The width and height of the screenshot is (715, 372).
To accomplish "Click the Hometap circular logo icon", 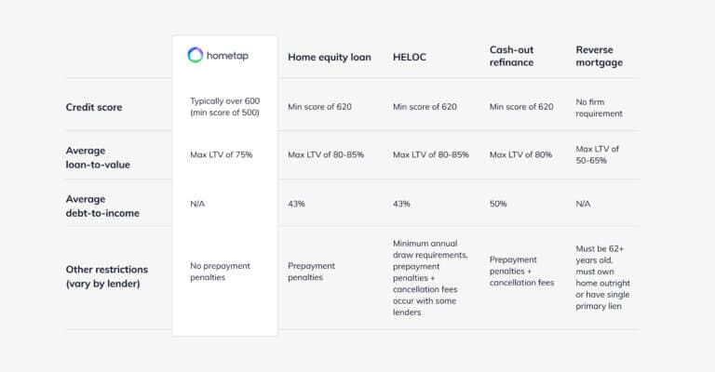I will click(195, 55).
